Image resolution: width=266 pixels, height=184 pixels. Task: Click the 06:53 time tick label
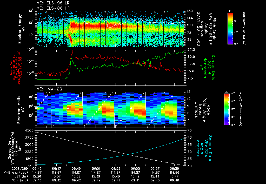(x=116, y=169)
